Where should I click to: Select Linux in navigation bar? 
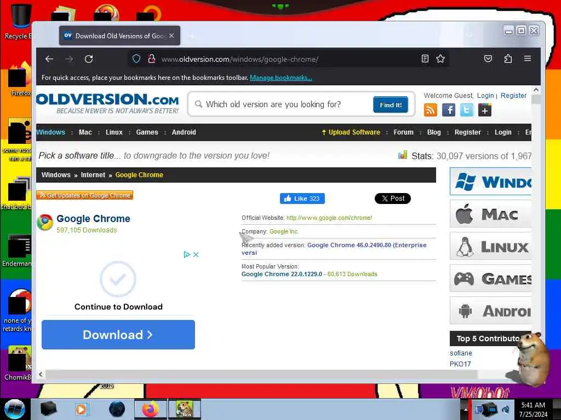114,132
